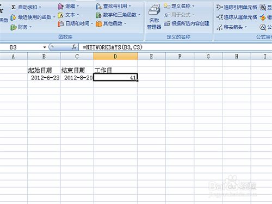Click the 移去箭头 icon
This screenshot has height=204, width=272.
[x=219, y=27]
